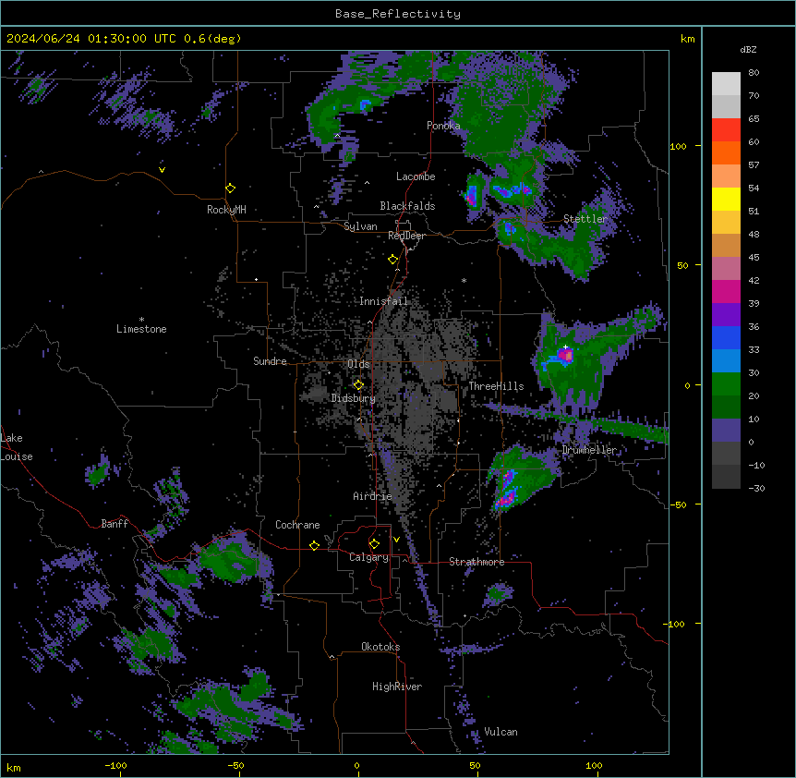The height and width of the screenshot is (778, 796).
Task: Click the 57 value label in the dBZ legend
Action: tap(754, 164)
